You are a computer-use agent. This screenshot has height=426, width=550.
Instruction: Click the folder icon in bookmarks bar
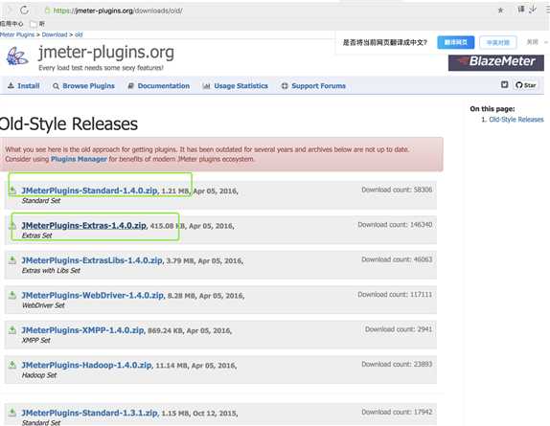click(x=34, y=24)
